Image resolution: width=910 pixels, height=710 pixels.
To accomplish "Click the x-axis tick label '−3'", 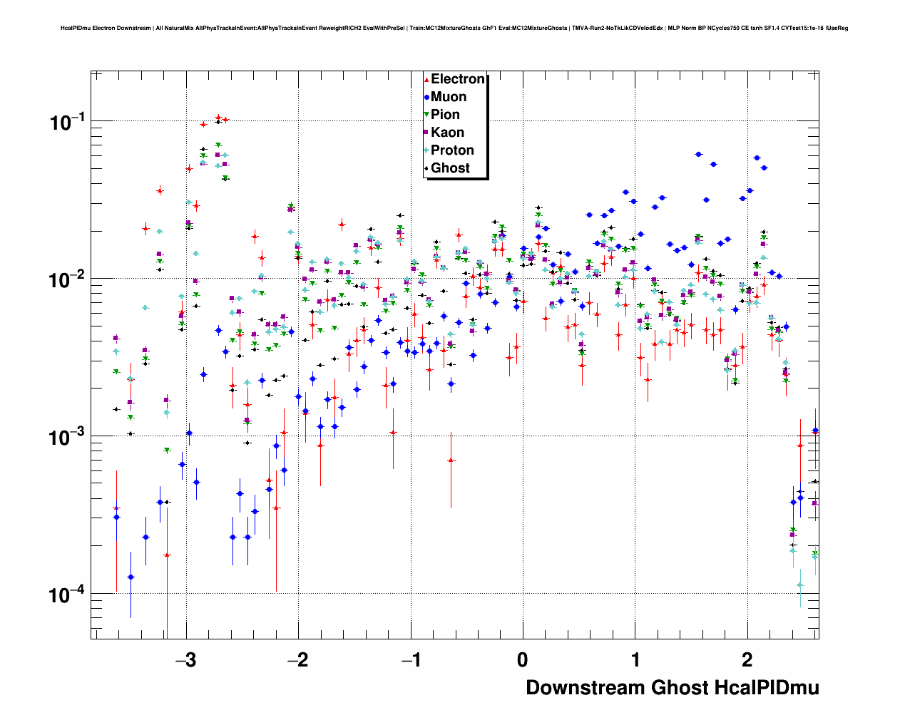I will pyautogui.click(x=185, y=660).
